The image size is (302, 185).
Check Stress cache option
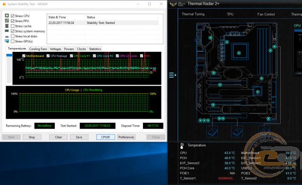click(x=13, y=26)
